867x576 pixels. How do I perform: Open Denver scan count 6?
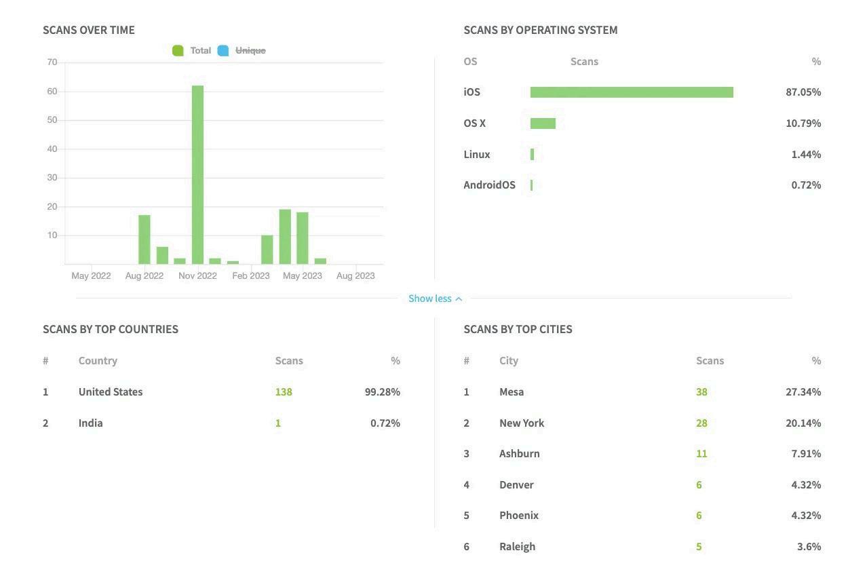pos(699,485)
